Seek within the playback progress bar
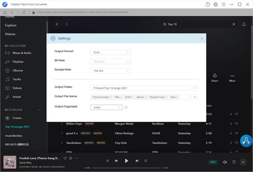This screenshot has width=253, height=172. tap(126, 168)
